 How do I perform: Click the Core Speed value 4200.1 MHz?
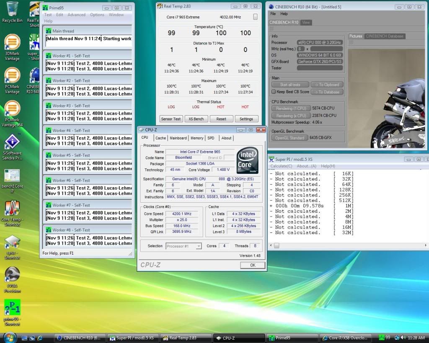click(182, 214)
